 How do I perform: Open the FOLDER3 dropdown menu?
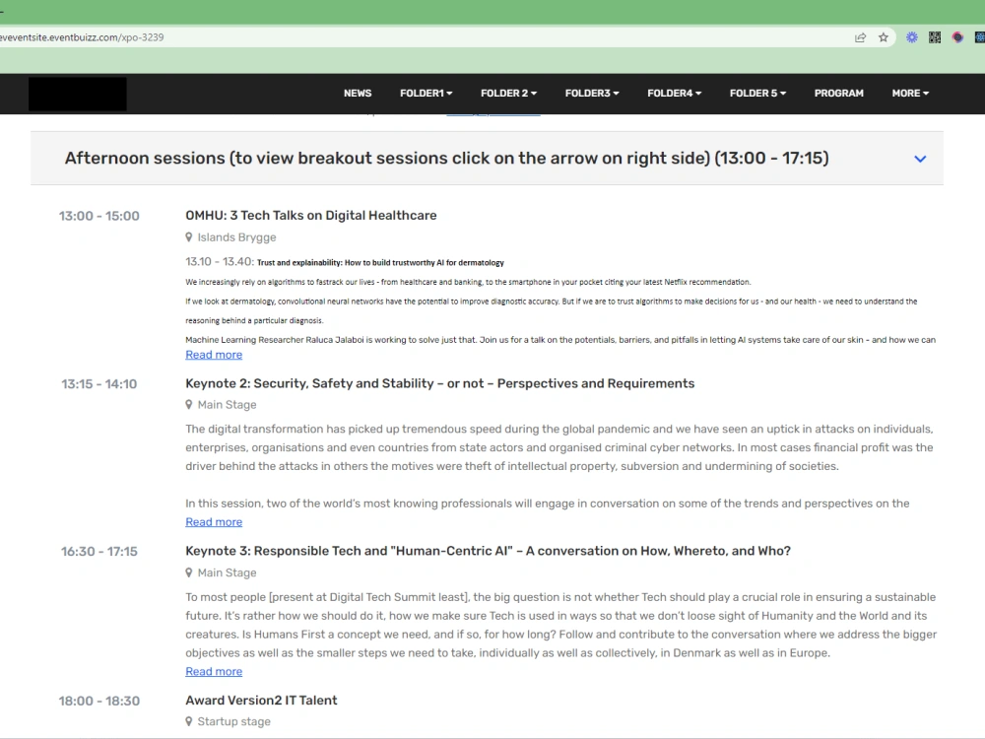(592, 93)
